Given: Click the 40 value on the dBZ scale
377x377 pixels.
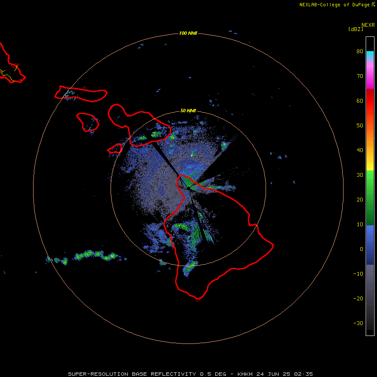Looking at the screenshot, I should (x=360, y=150).
